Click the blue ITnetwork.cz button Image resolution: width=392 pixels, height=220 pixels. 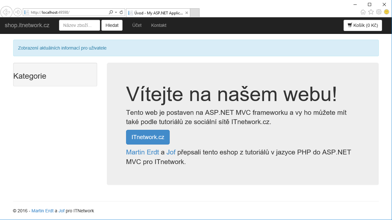[148, 137]
